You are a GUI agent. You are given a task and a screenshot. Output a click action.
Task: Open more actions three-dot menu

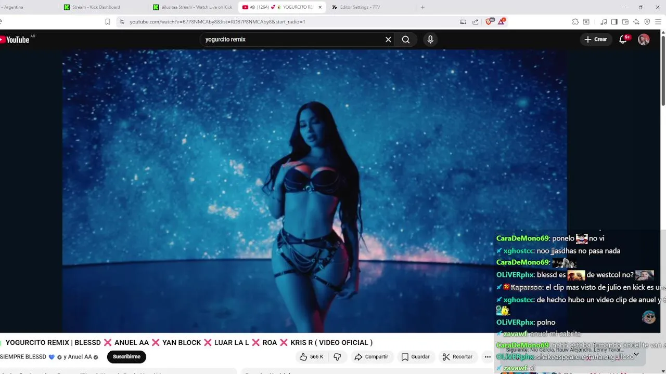point(488,357)
